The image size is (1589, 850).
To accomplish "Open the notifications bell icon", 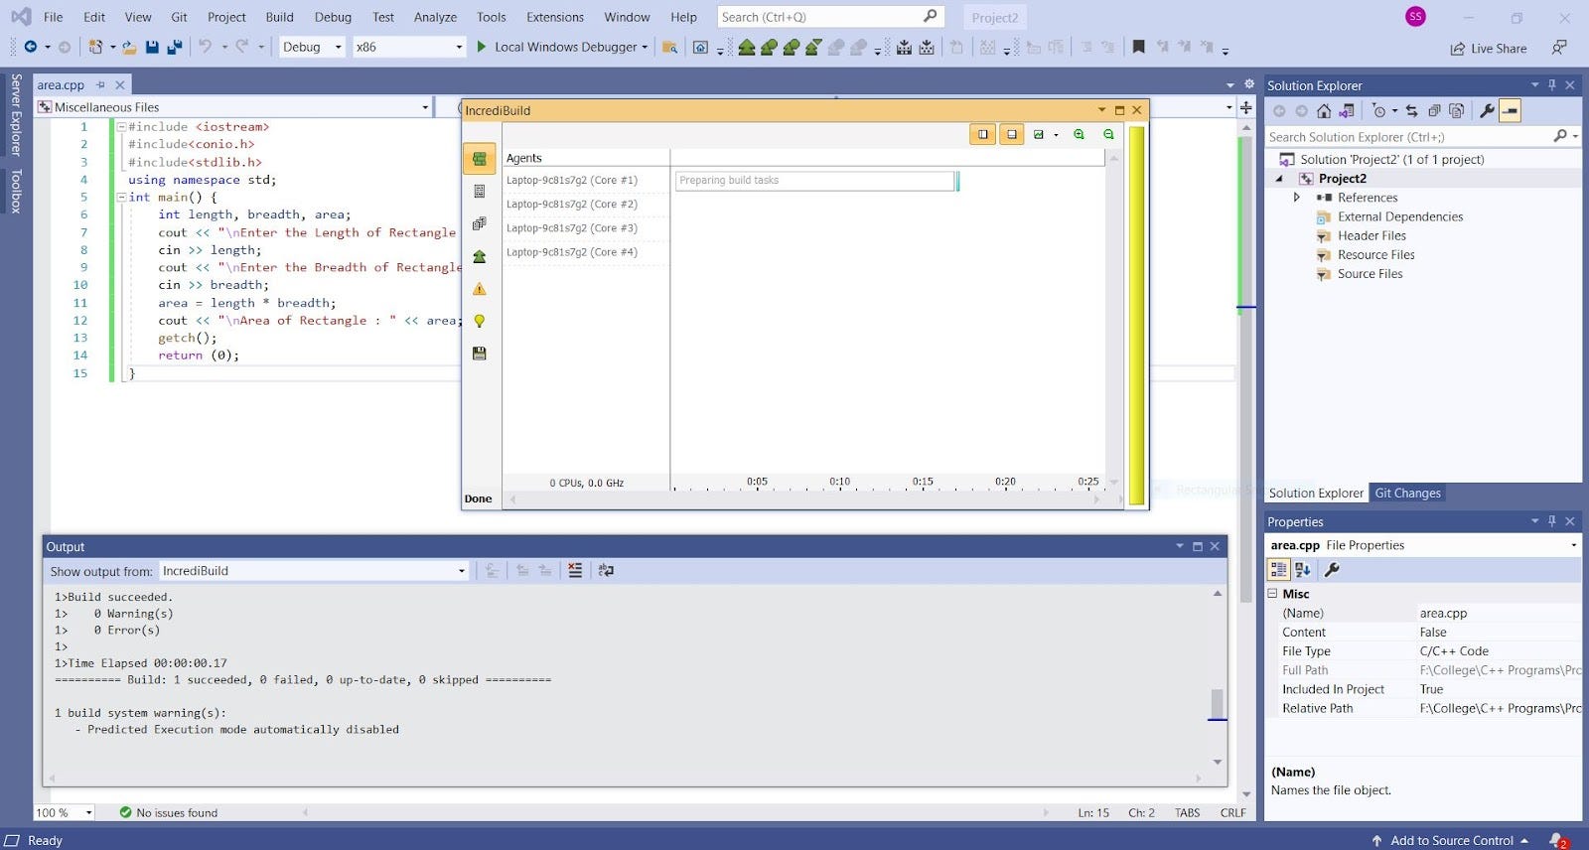I will (x=1556, y=840).
